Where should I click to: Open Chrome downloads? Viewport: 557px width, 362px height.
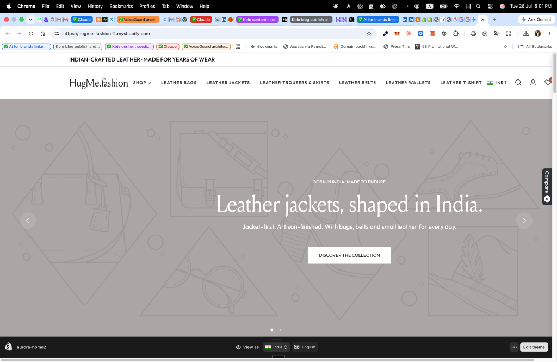(x=526, y=33)
